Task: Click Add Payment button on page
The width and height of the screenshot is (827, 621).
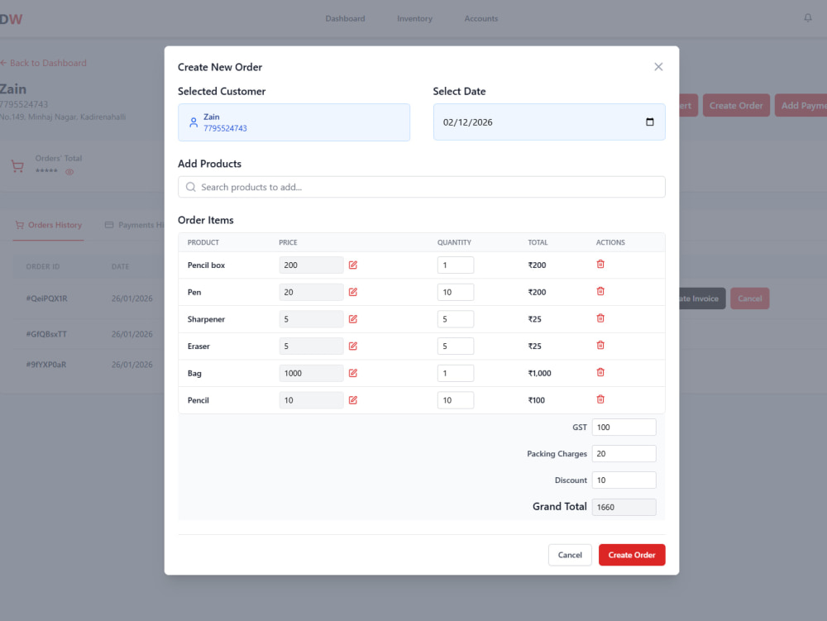Action: (801, 106)
